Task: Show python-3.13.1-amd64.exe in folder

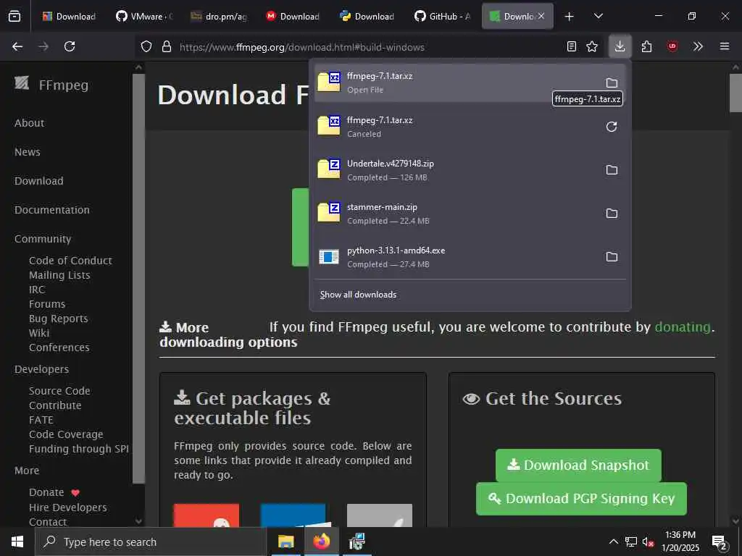Action: tap(612, 257)
